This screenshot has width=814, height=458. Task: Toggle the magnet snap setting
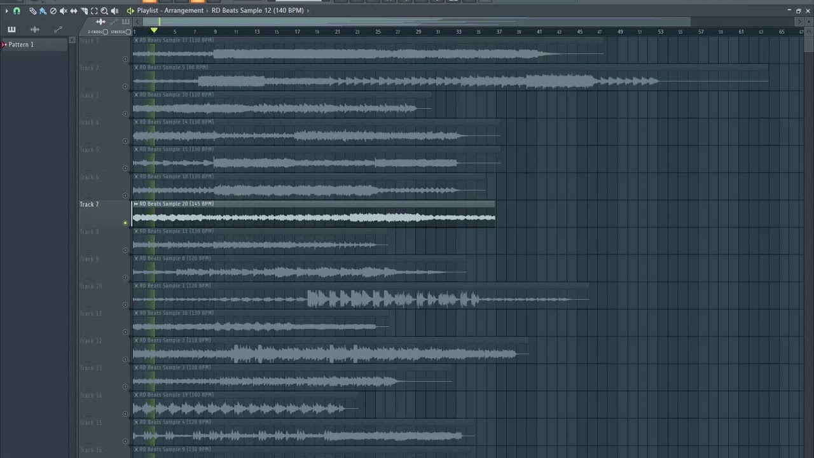17,11
